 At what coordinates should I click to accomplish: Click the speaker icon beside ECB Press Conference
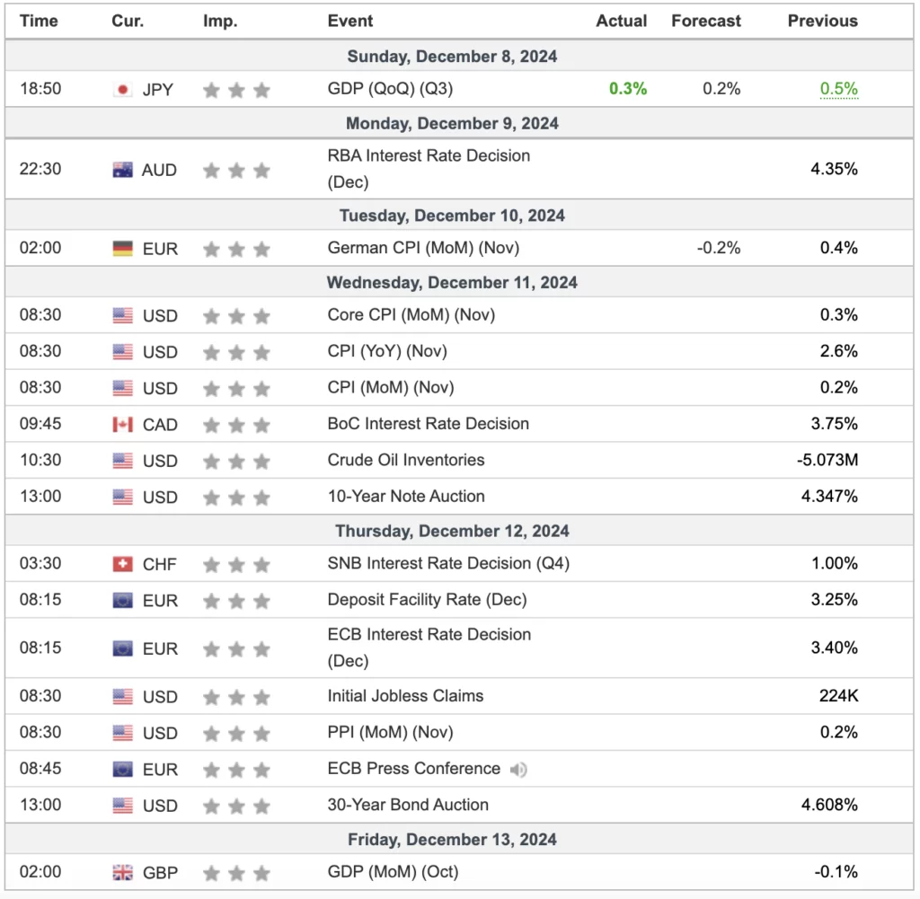[518, 770]
